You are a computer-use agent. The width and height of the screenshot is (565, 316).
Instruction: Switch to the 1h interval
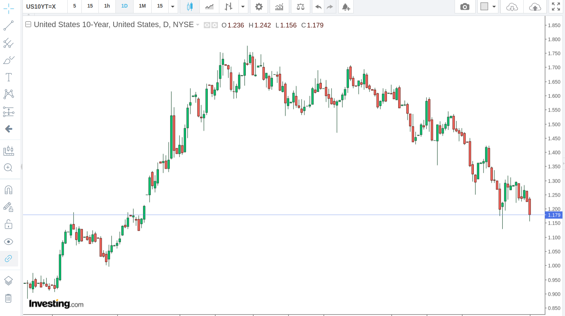tap(107, 6)
